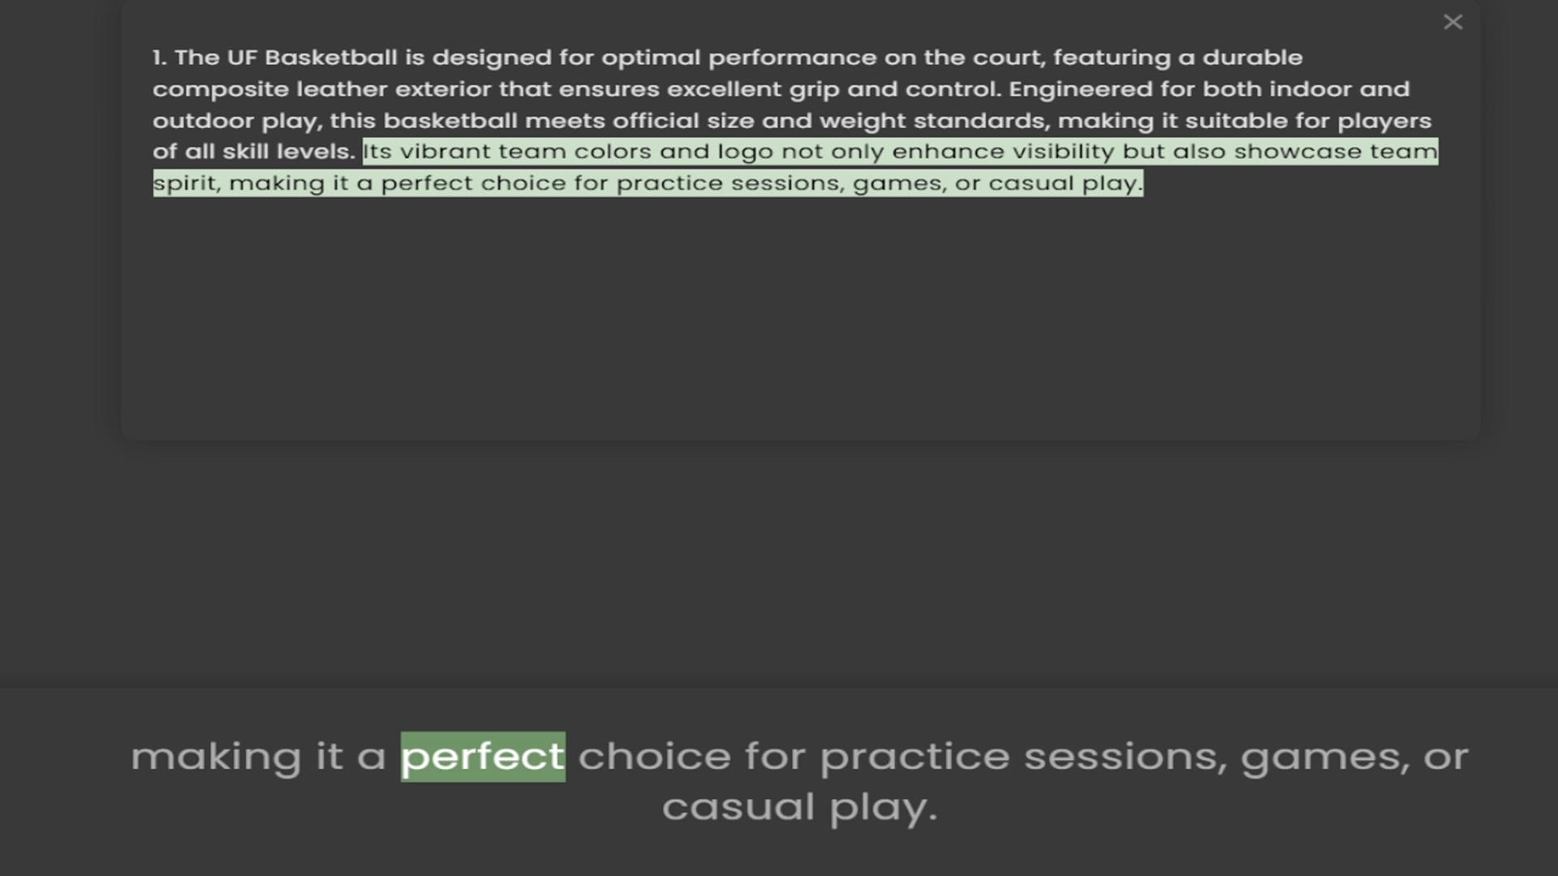This screenshot has height=876, width=1558.
Task: Click the word "logo" in highlighted sentence
Action: tap(745, 152)
